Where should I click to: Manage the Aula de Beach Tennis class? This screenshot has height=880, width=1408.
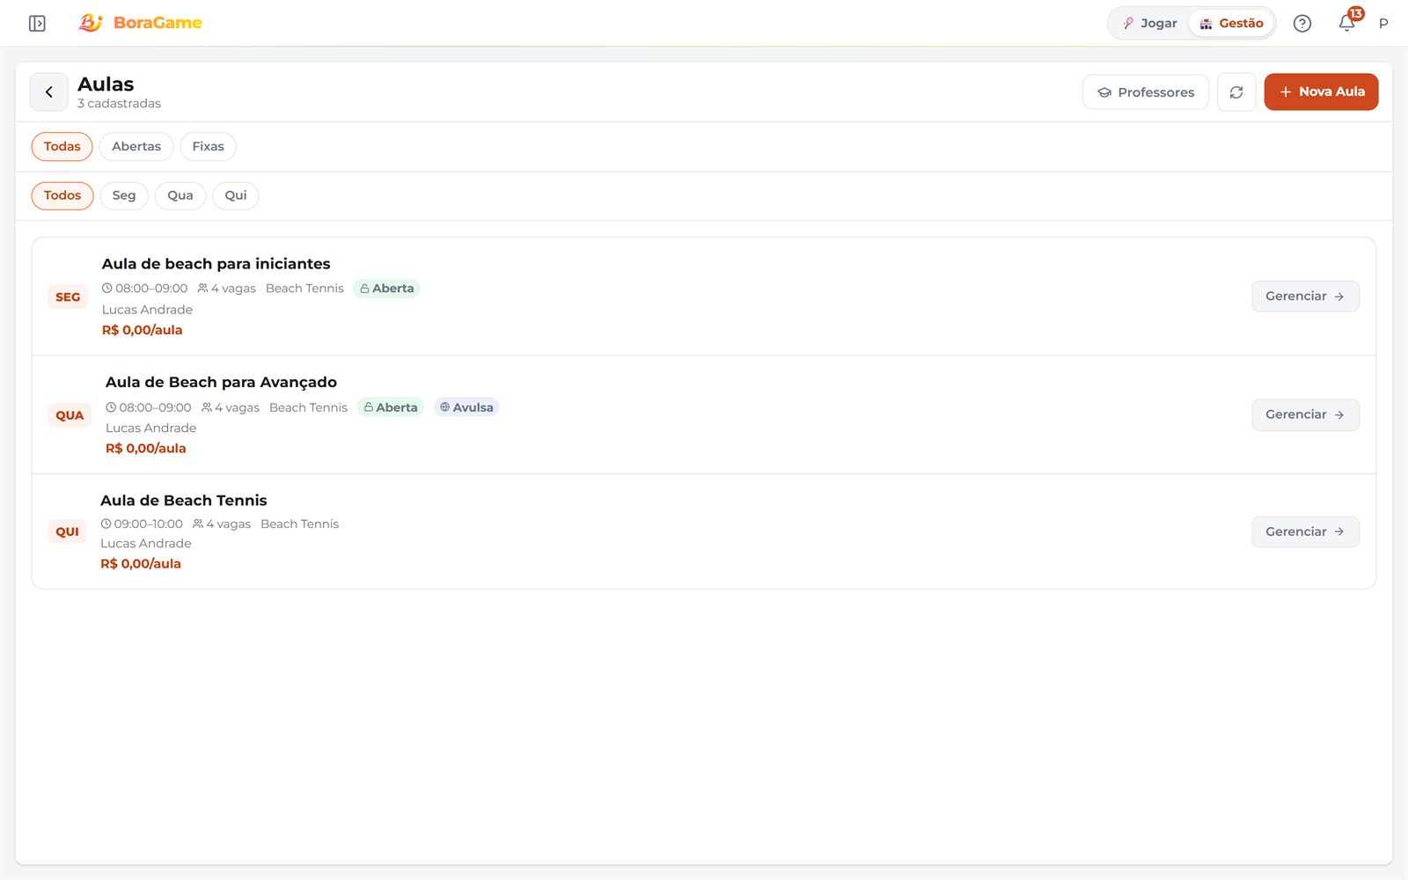pyautogui.click(x=1305, y=532)
